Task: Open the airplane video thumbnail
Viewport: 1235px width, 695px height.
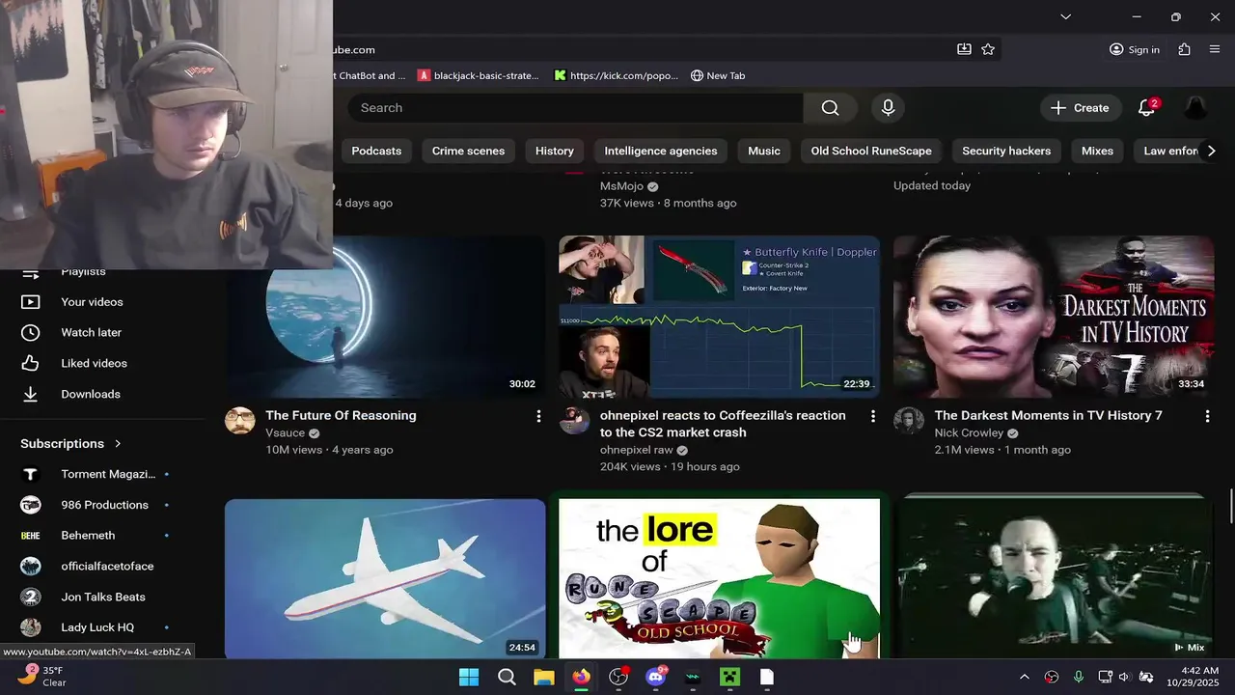Action: pos(385,578)
